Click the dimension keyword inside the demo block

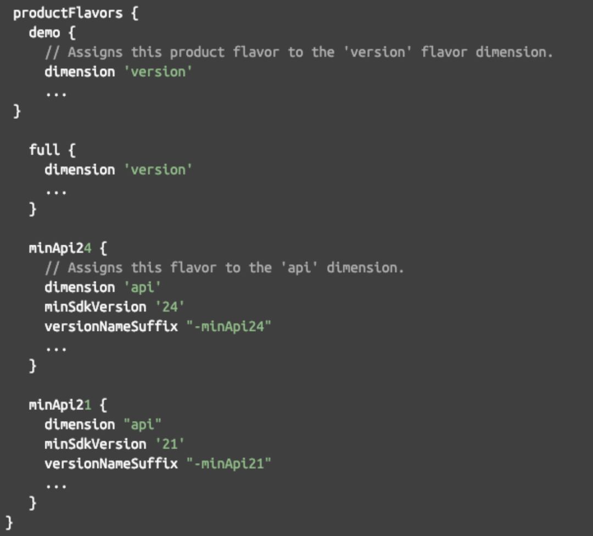pos(80,72)
